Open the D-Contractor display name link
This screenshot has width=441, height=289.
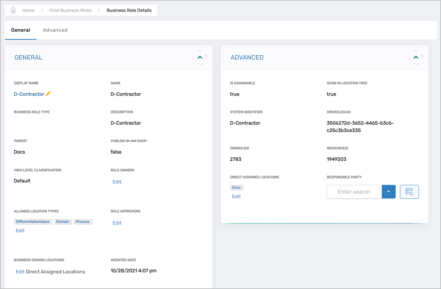click(29, 94)
